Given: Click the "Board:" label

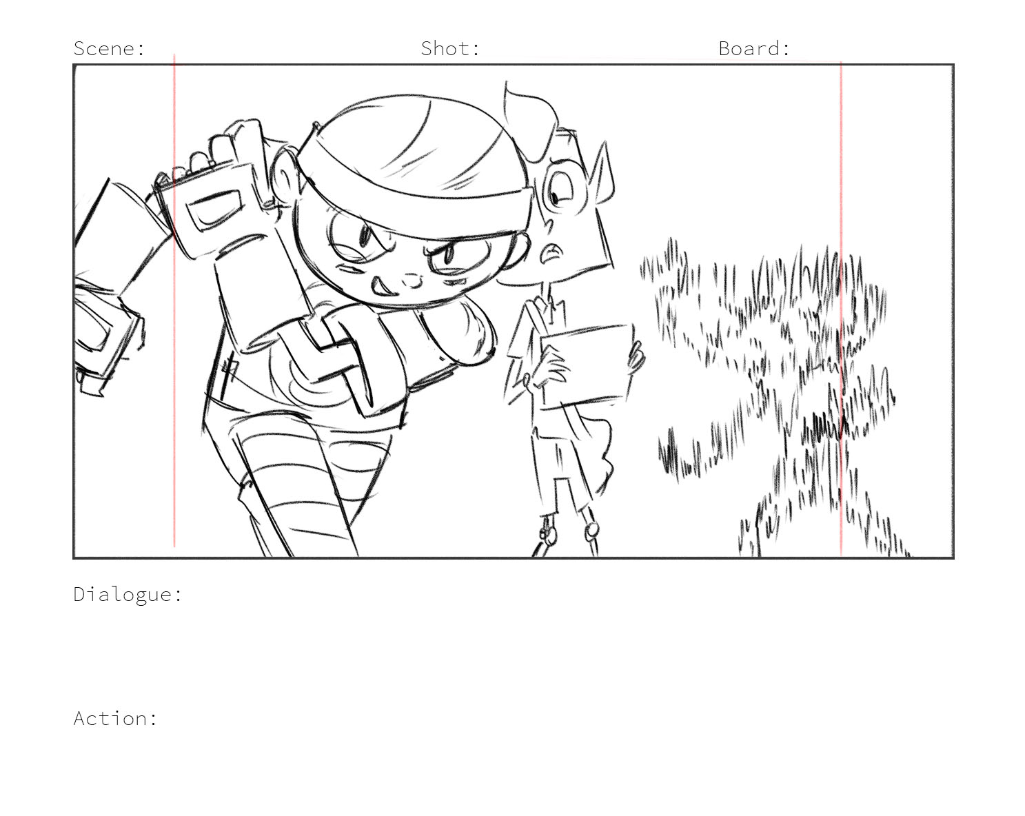Looking at the screenshot, I should tap(754, 48).
